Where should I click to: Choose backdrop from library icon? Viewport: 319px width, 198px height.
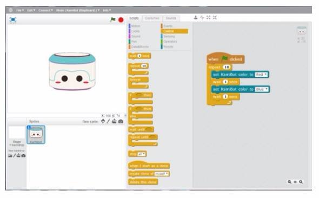pos(10,156)
